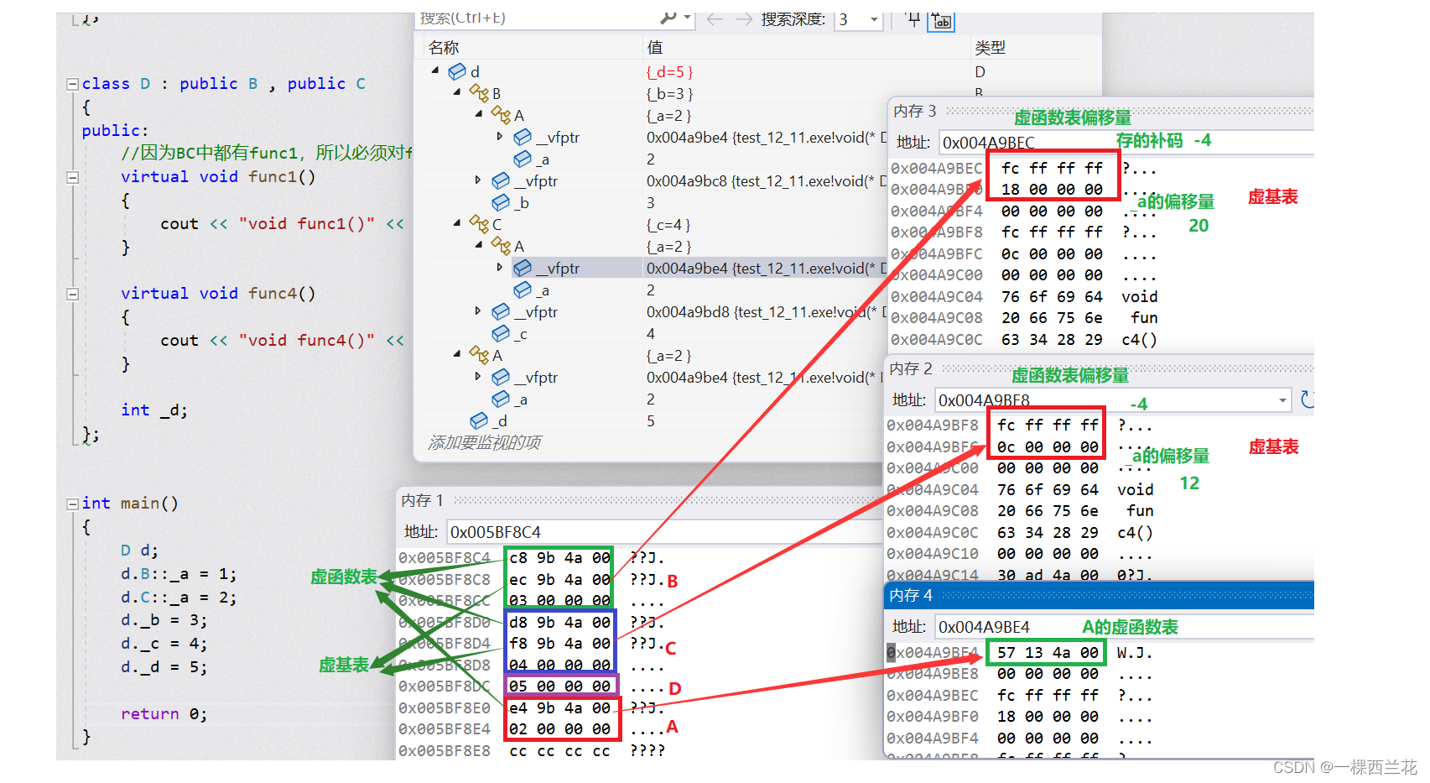This screenshot has width=1430, height=783.
Task: Go to next search result with the right arrow
Action: pyautogui.click(x=743, y=19)
